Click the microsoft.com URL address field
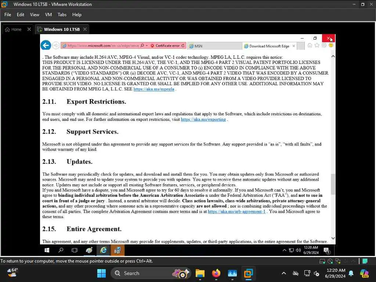This screenshot has height=282, width=376. (x=103, y=46)
